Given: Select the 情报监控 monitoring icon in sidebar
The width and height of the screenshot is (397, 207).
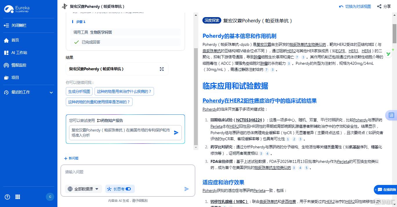Looking at the screenshot, I should tap(6, 65).
